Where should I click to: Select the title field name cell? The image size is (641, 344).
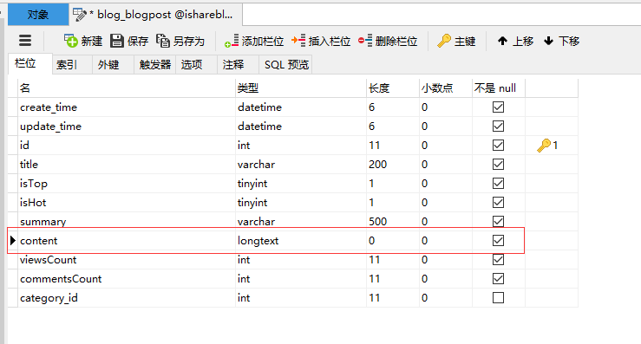click(127, 165)
